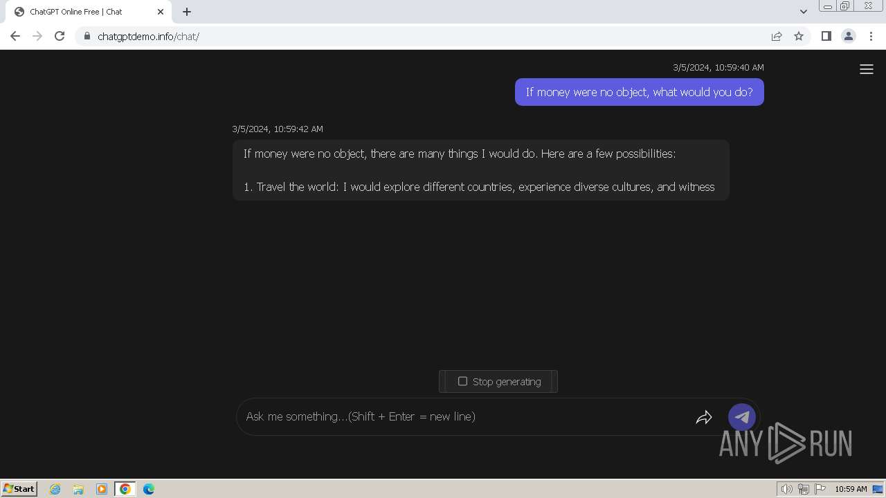Screen dimensions: 886x498
Task: Click the volume speaker tray icon
Action: click(x=786, y=489)
